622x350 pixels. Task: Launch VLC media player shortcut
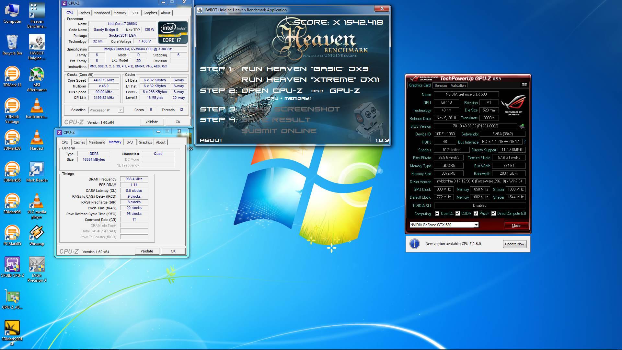click(37, 206)
